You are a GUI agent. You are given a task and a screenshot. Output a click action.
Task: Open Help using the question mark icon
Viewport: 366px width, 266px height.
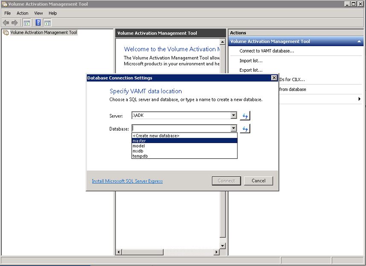[38, 23]
